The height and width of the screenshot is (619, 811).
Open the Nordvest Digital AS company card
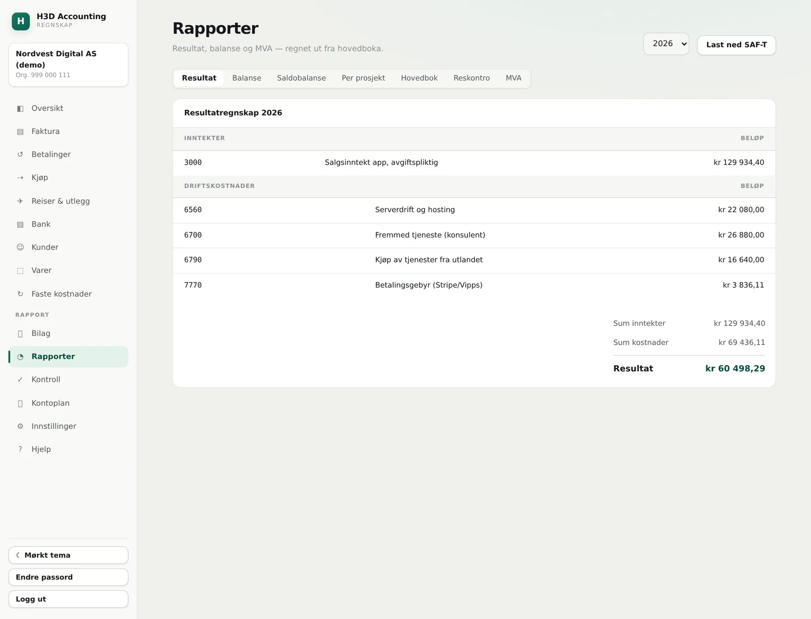tap(68, 65)
